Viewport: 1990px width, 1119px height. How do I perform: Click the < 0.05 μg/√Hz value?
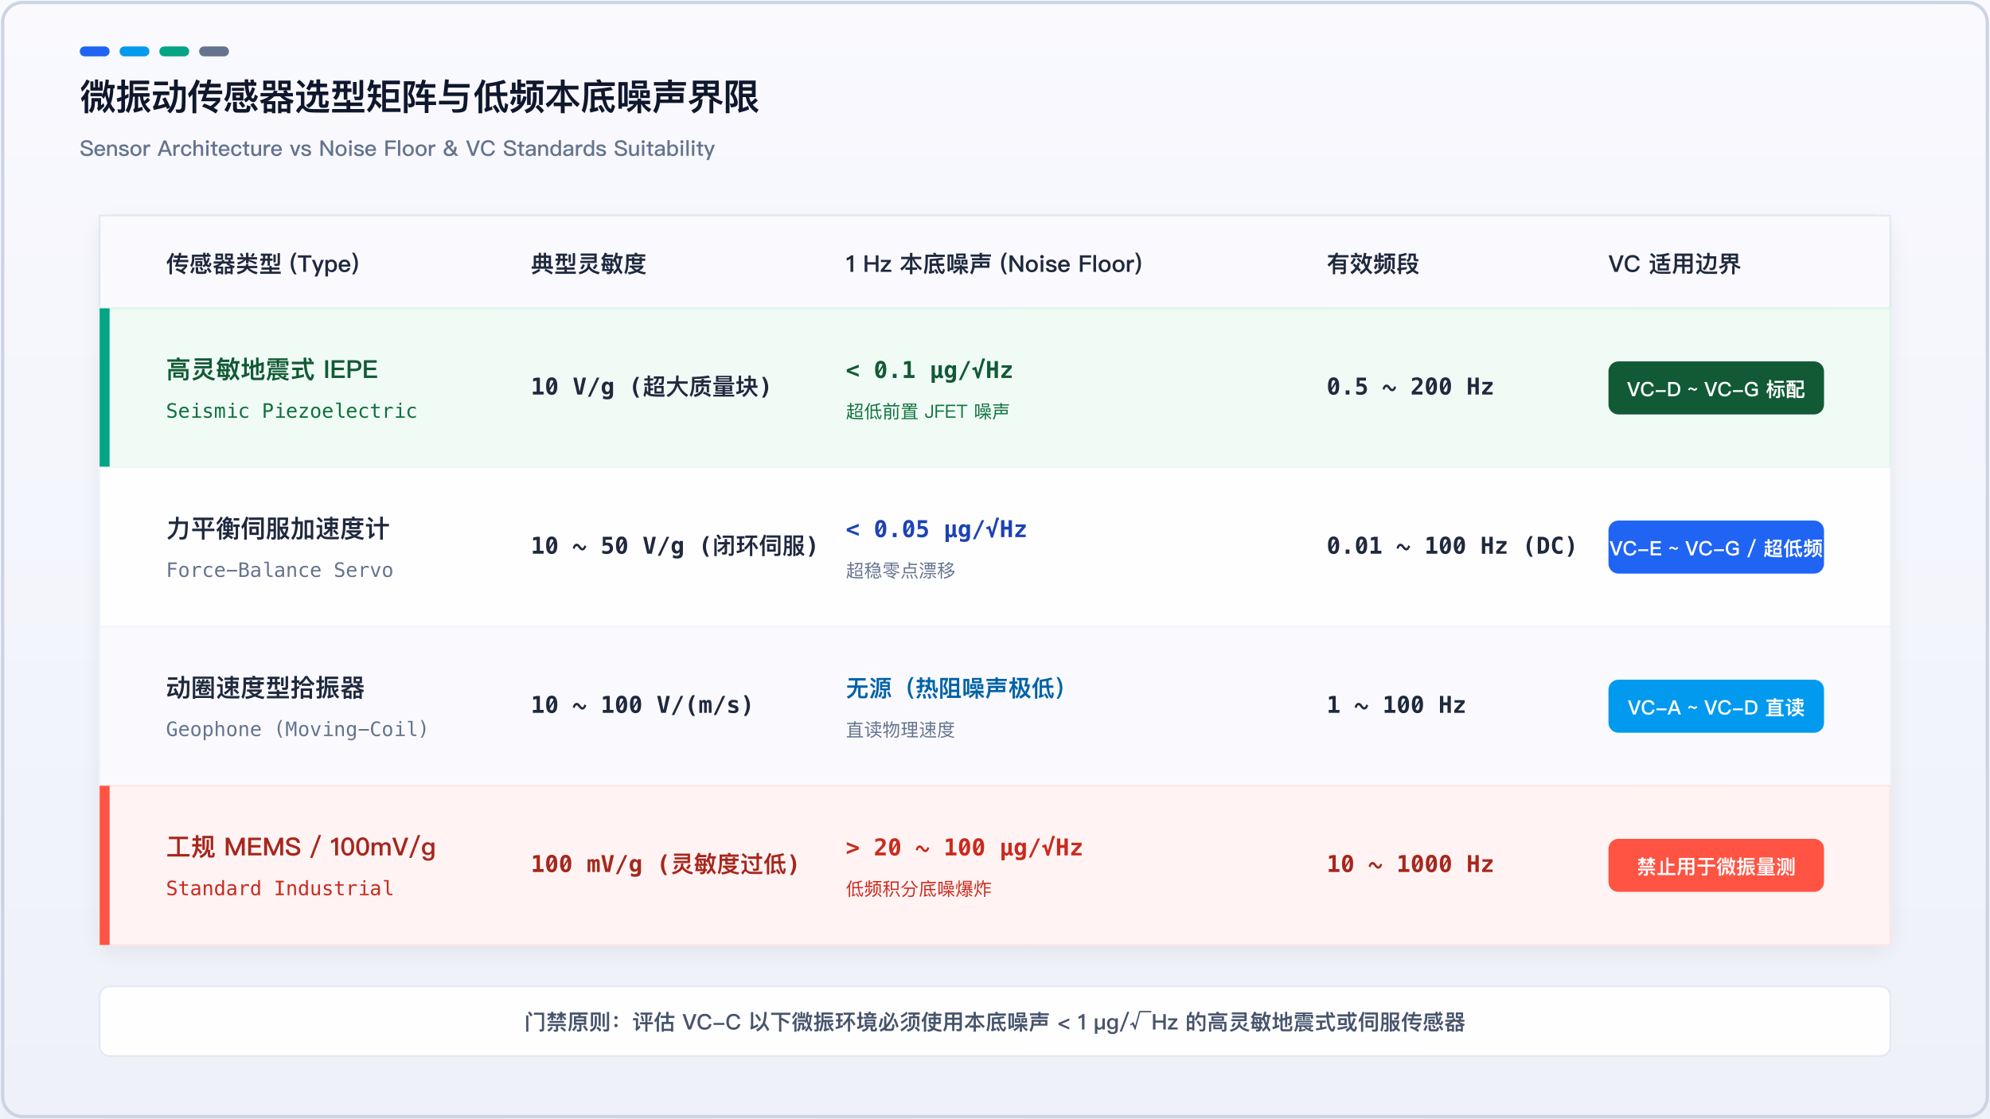click(x=936, y=529)
